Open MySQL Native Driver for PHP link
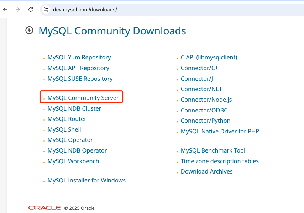Viewport: 304px width, 213px height. [220, 131]
